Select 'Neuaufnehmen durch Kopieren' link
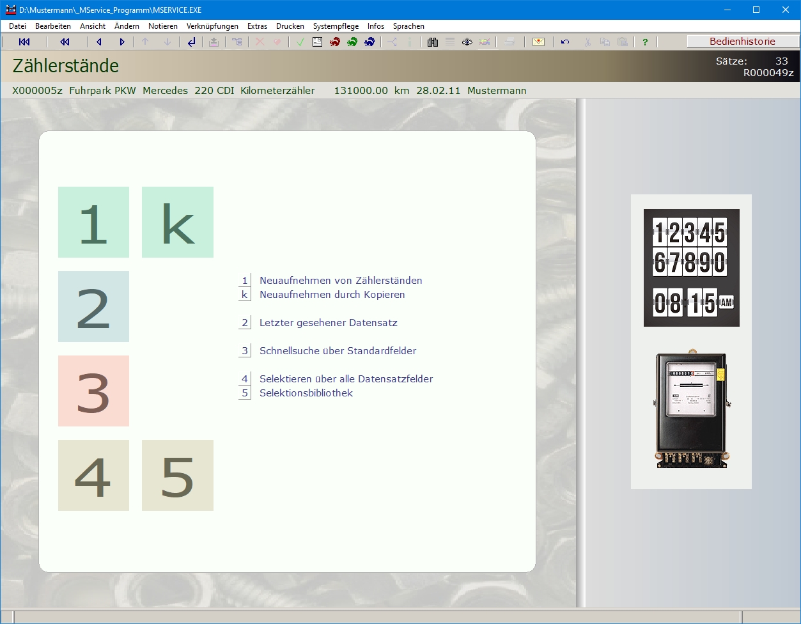Viewport: 801px width, 624px height. pos(332,295)
